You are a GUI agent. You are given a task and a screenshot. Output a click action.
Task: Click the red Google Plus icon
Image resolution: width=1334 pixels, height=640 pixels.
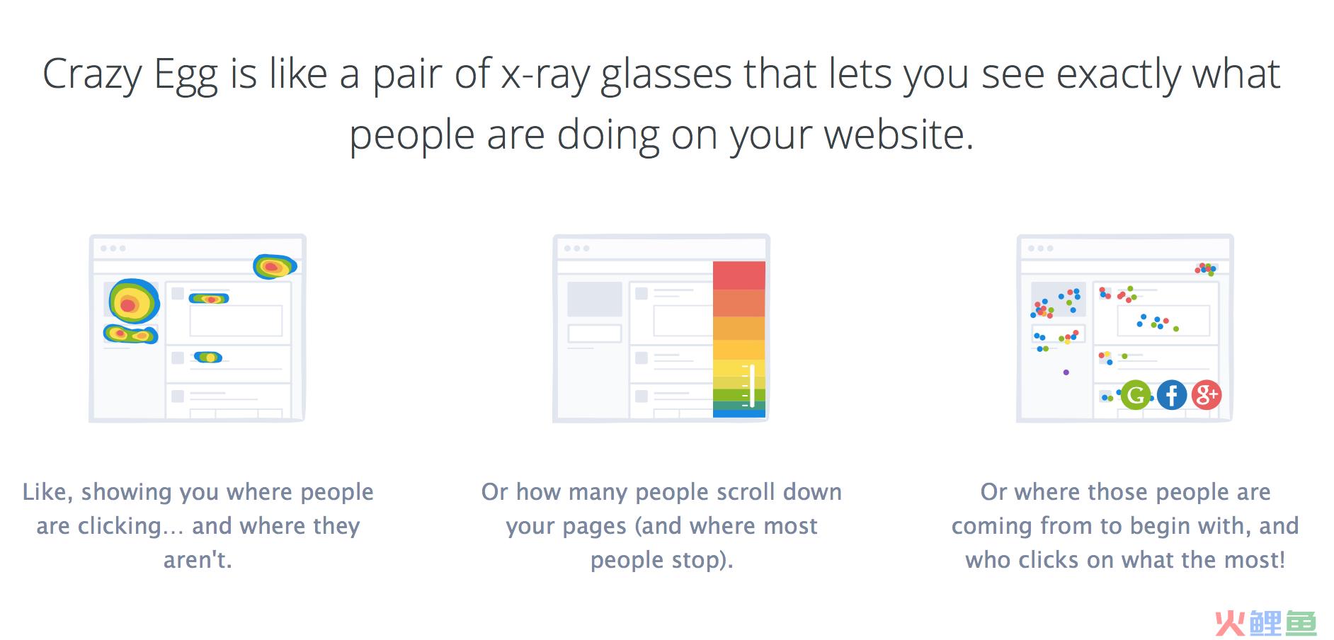[1207, 394]
